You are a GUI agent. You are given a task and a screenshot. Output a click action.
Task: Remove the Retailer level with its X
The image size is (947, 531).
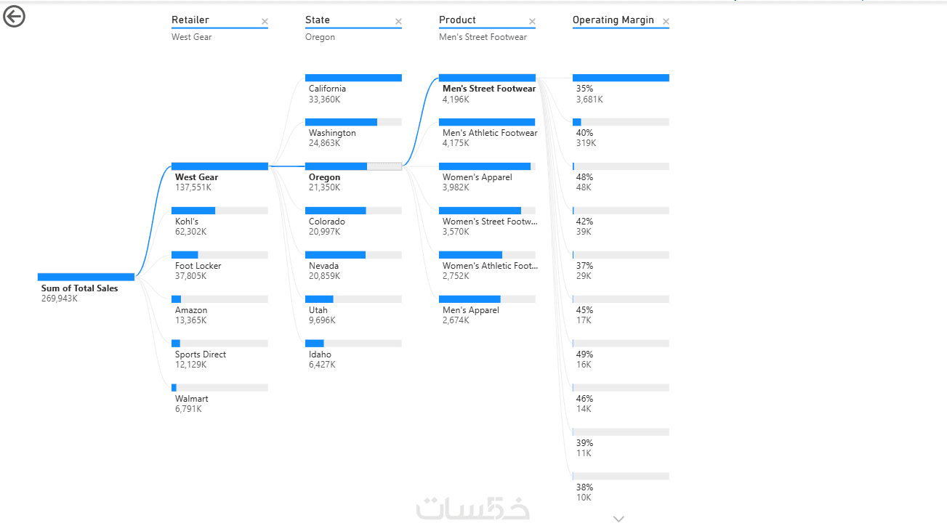pos(265,22)
